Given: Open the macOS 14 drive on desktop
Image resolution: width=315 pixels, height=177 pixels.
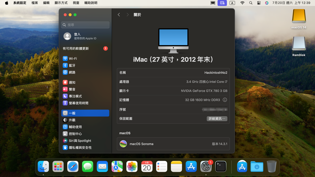Looking at the screenshot, I should (299, 19).
